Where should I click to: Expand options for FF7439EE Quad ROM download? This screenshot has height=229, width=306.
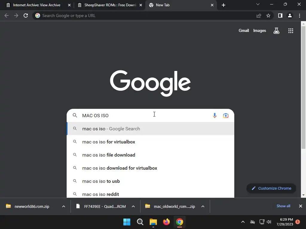point(133,206)
